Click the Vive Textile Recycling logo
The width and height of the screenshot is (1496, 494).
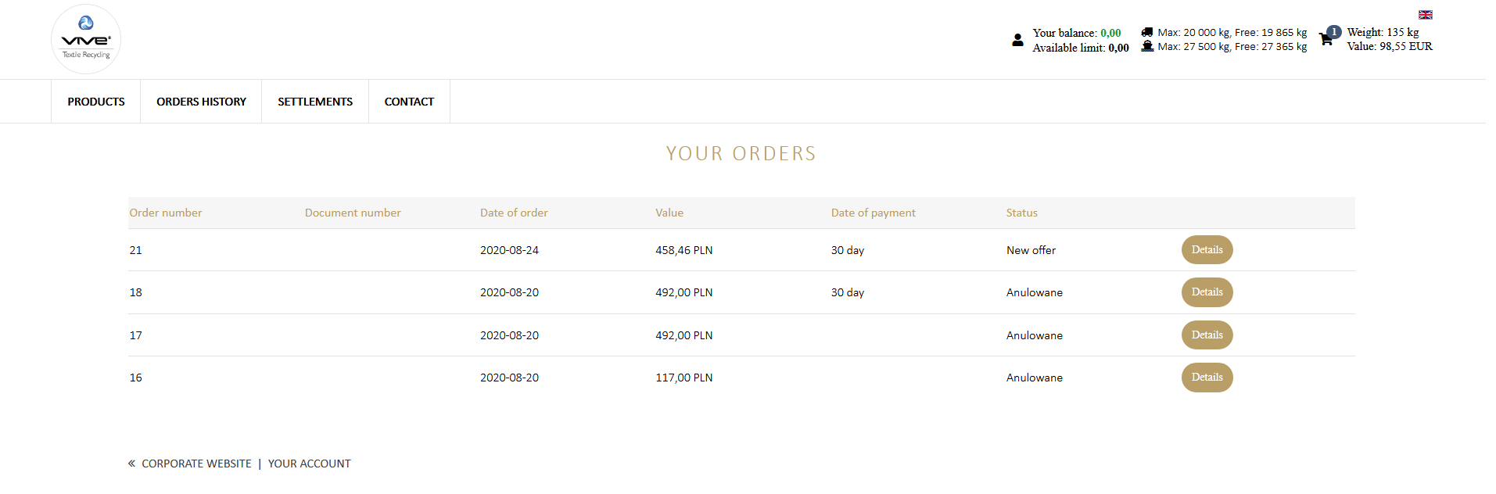coord(86,39)
